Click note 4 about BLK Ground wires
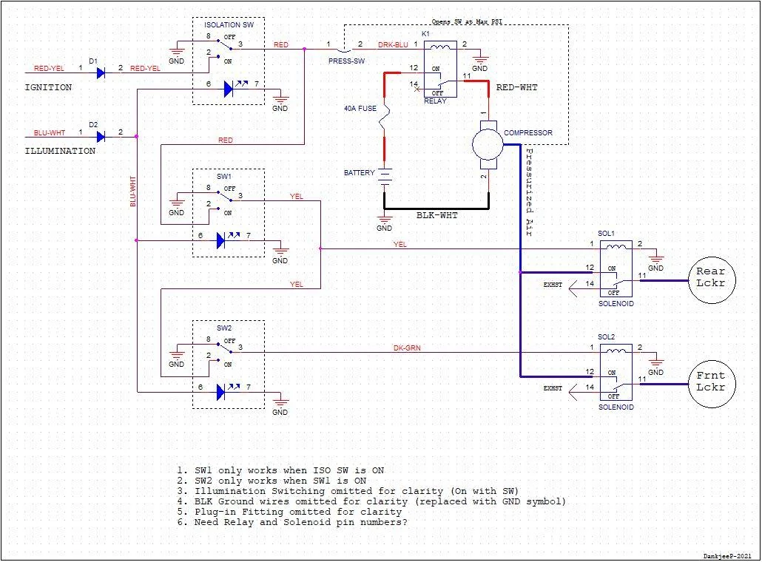The height and width of the screenshot is (562, 762). [371, 501]
